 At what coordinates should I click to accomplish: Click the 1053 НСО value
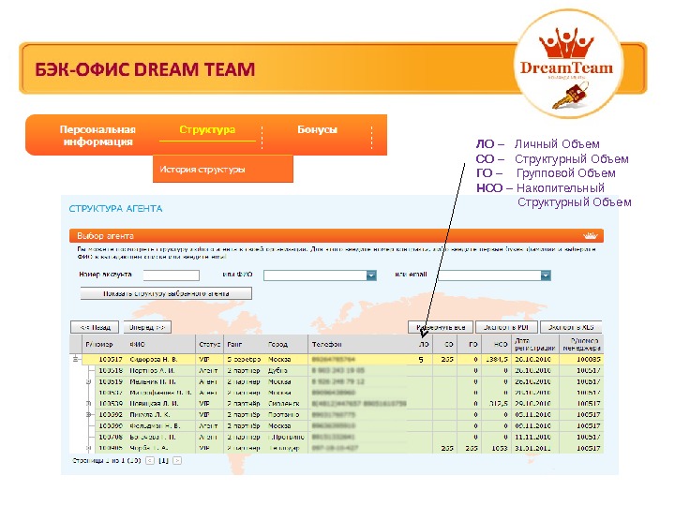click(x=500, y=448)
